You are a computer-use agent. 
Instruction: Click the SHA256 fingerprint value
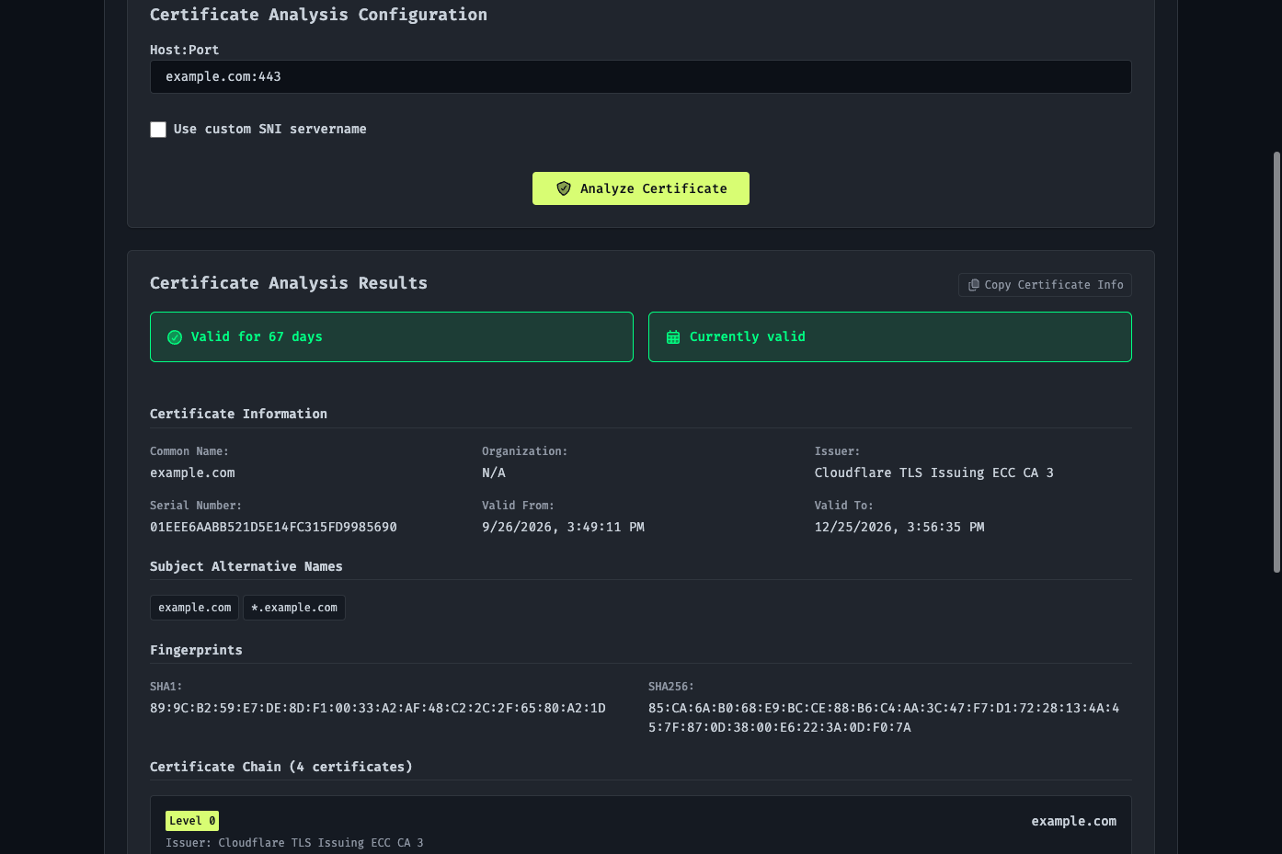coord(884,718)
